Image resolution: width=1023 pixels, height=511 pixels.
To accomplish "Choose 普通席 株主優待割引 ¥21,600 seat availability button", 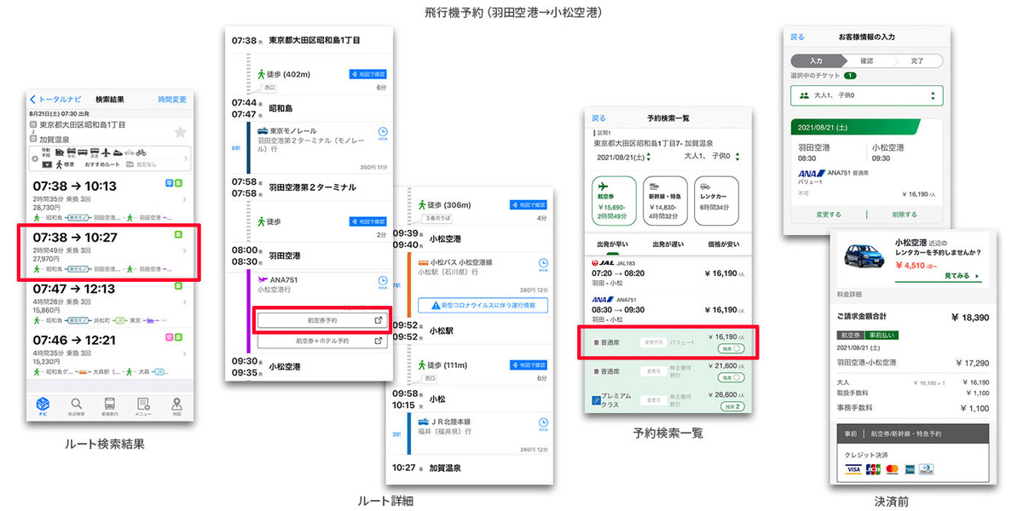I will coord(731,376).
